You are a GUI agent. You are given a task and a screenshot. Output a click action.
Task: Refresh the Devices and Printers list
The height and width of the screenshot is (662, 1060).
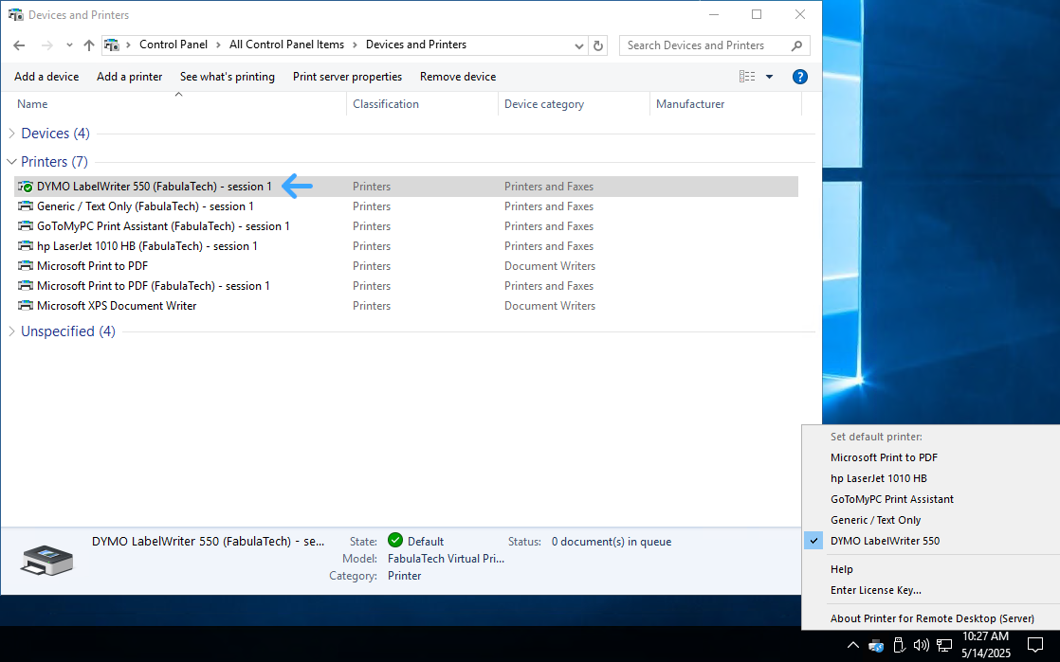click(x=597, y=45)
